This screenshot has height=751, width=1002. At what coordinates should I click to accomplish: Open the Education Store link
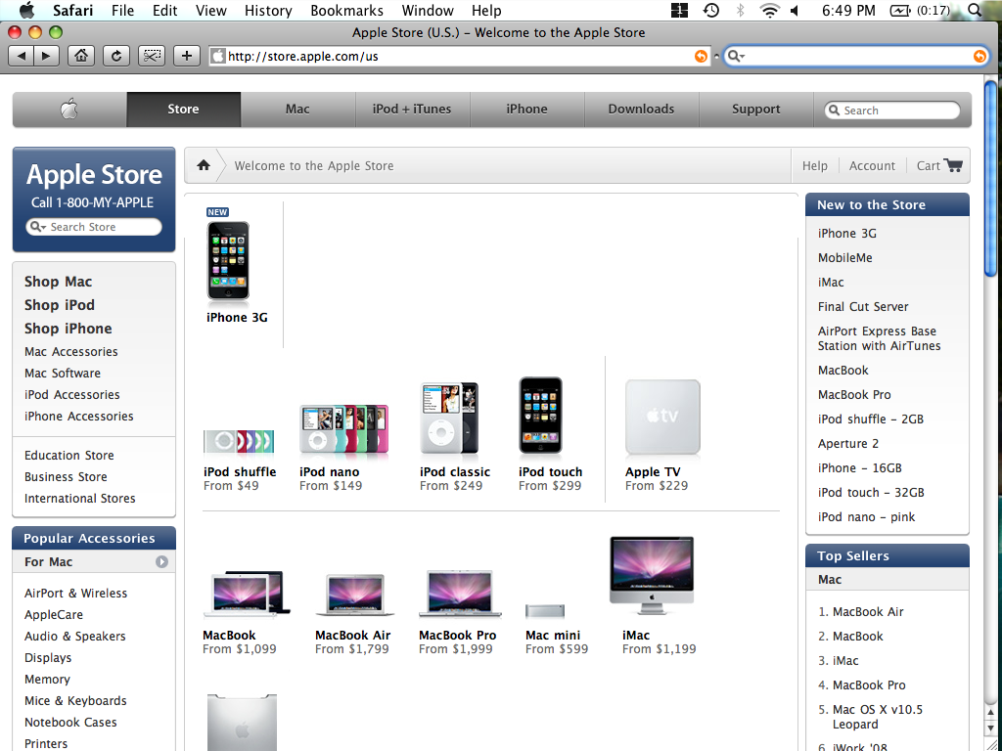(69, 456)
